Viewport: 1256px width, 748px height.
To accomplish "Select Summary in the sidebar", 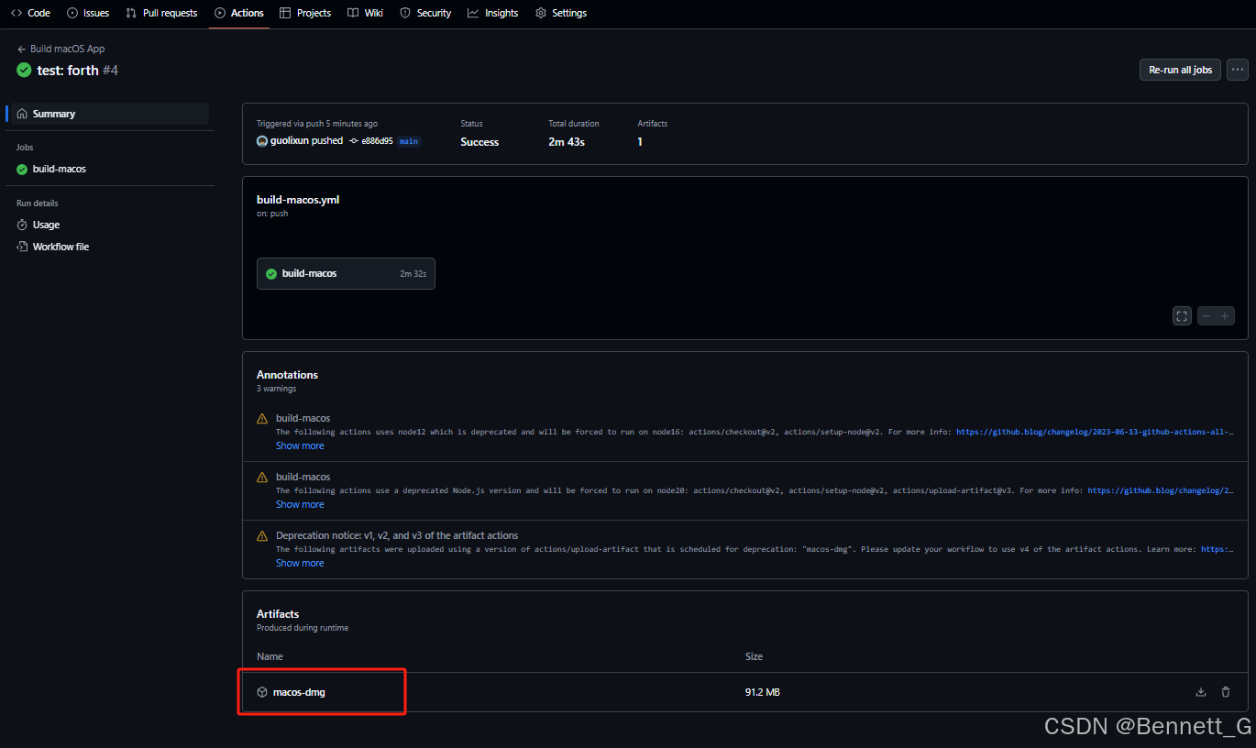I will [x=108, y=114].
